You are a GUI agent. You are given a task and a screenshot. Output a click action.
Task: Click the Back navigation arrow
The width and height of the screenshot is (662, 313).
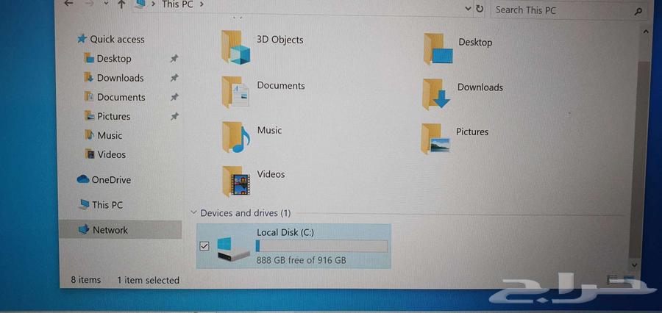click(x=68, y=4)
